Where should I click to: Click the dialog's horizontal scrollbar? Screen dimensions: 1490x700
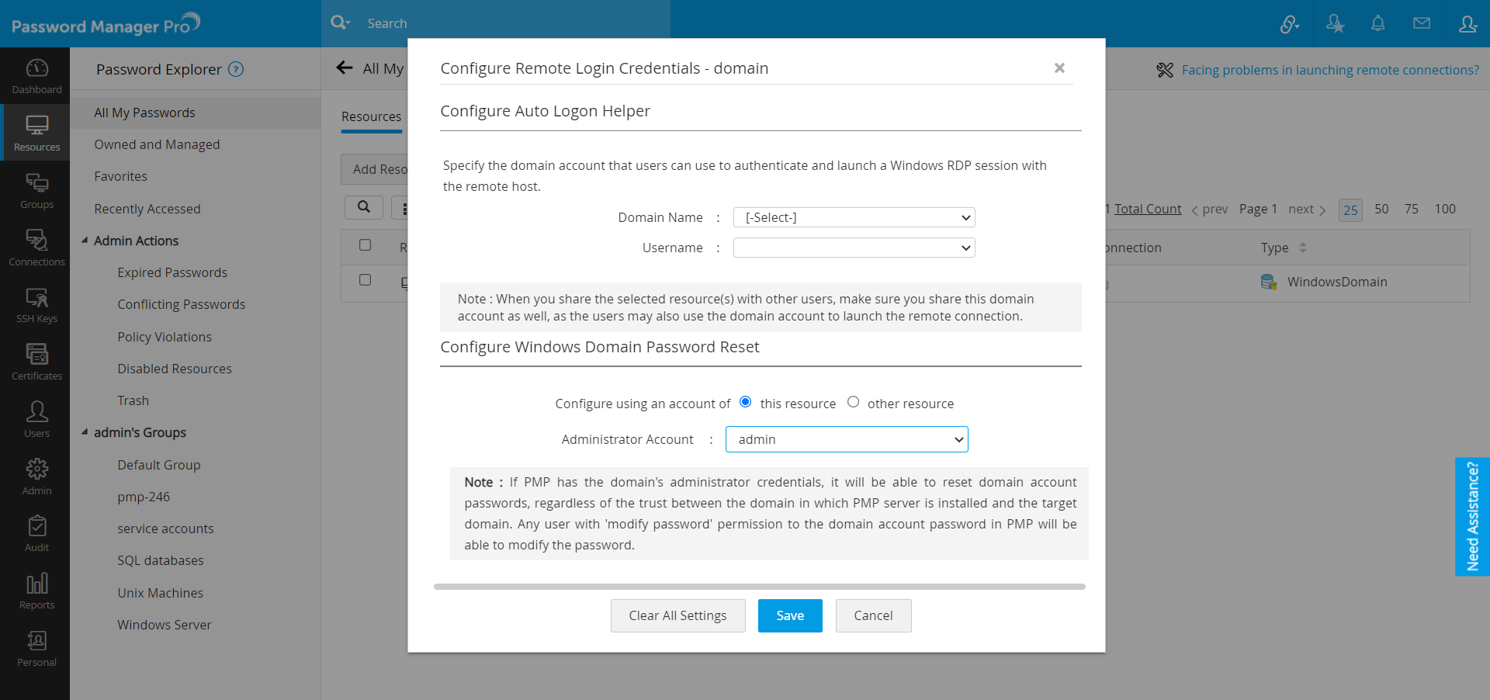759,587
